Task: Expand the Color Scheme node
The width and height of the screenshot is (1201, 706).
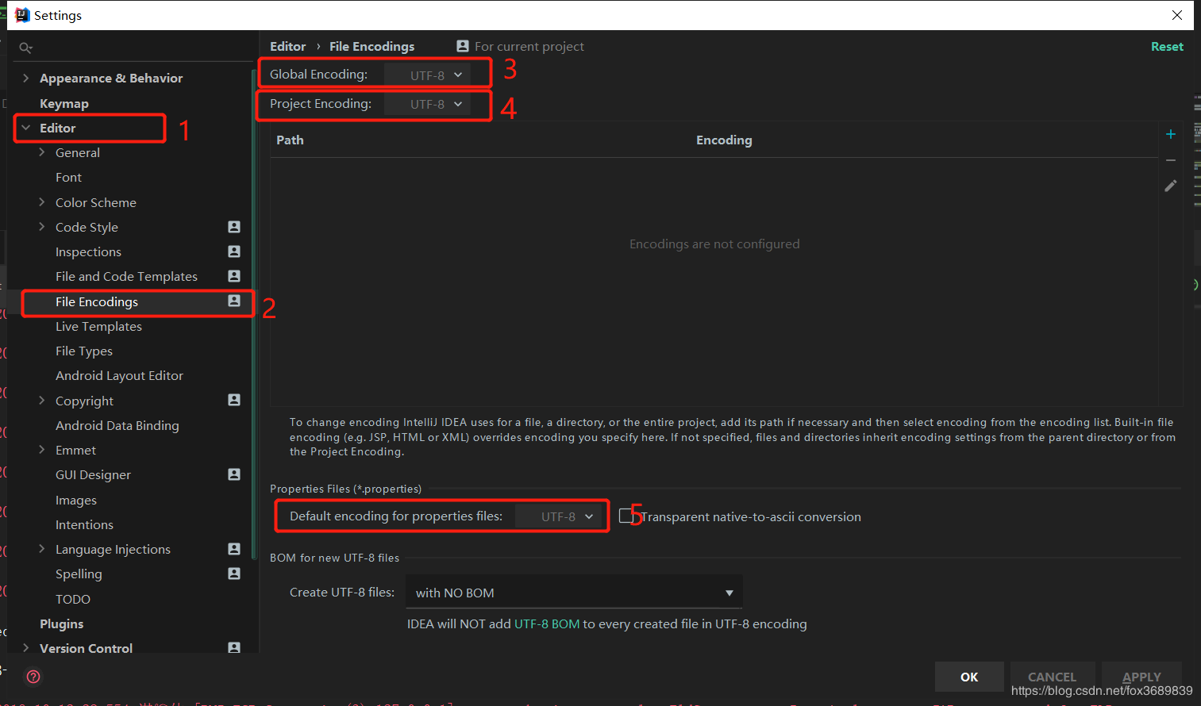Action: point(41,202)
